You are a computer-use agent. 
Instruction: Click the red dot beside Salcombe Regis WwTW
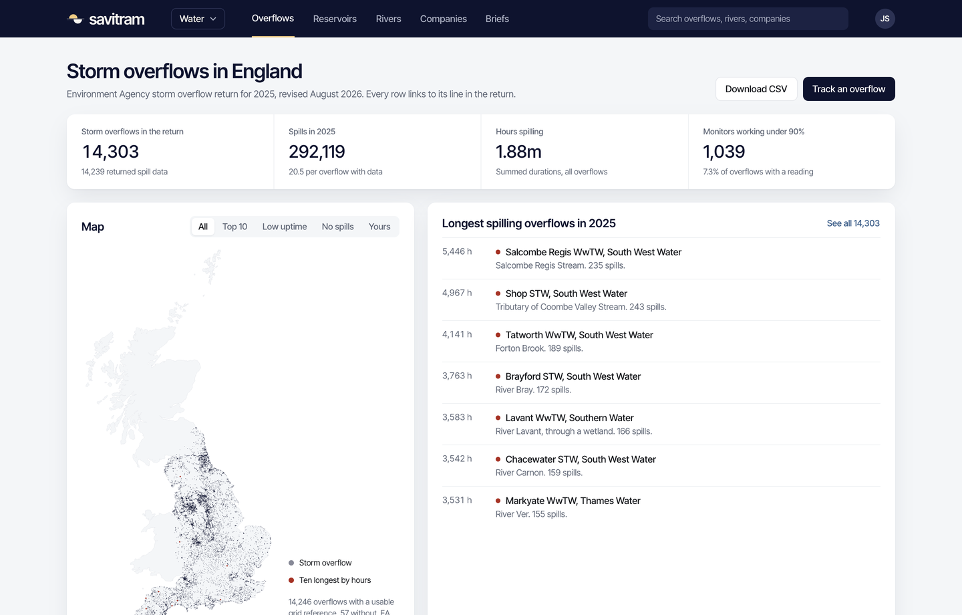498,252
